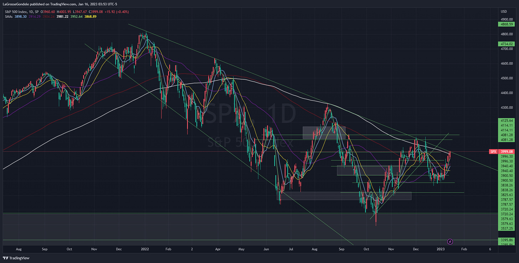This screenshot has height=263, width=519.
Task: Click the green 4868.59 price level label
Action: pyautogui.click(x=507, y=24)
